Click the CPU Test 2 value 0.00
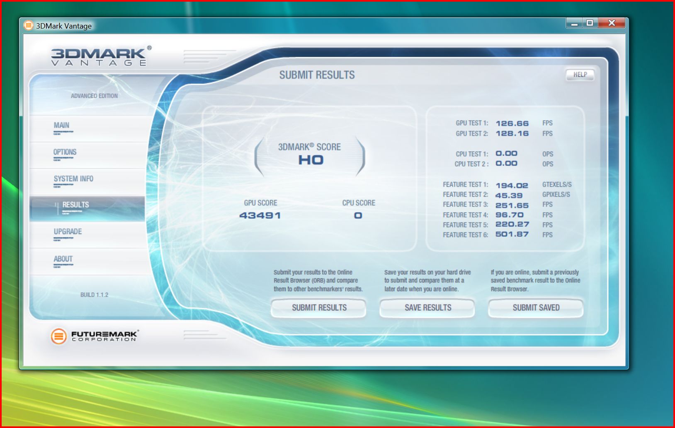This screenshot has width=675, height=428. point(506,163)
